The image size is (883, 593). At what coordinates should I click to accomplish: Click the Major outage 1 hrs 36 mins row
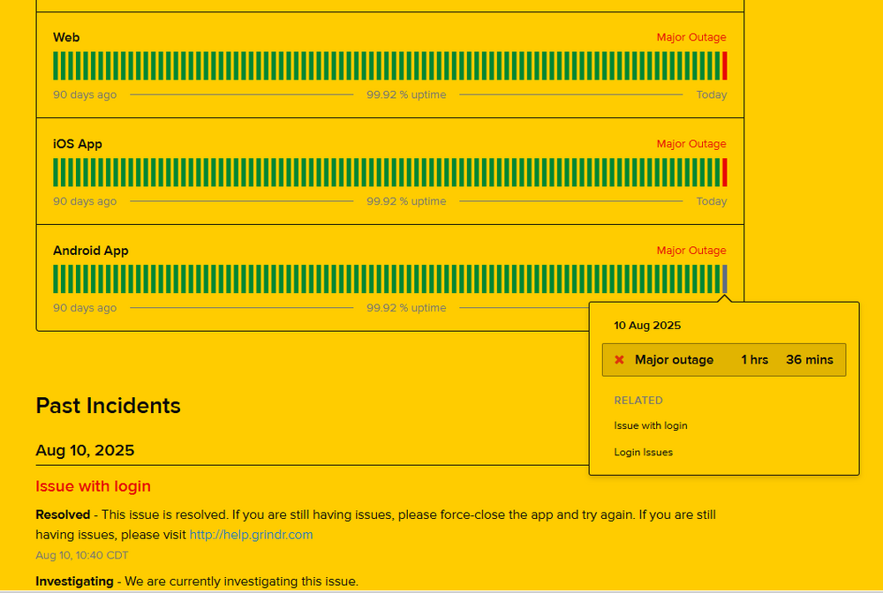click(x=724, y=360)
